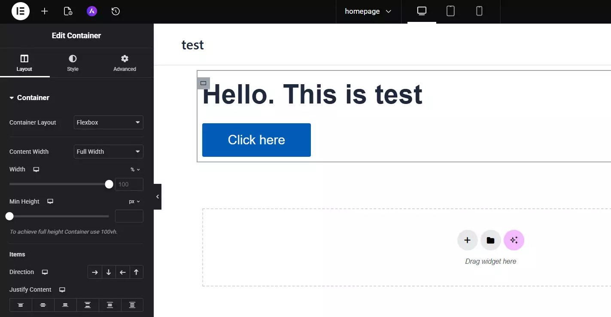Open the Elementor main menu logo
Image resolution: width=611 pixels, height=317 pixels.
pos(20,11)
